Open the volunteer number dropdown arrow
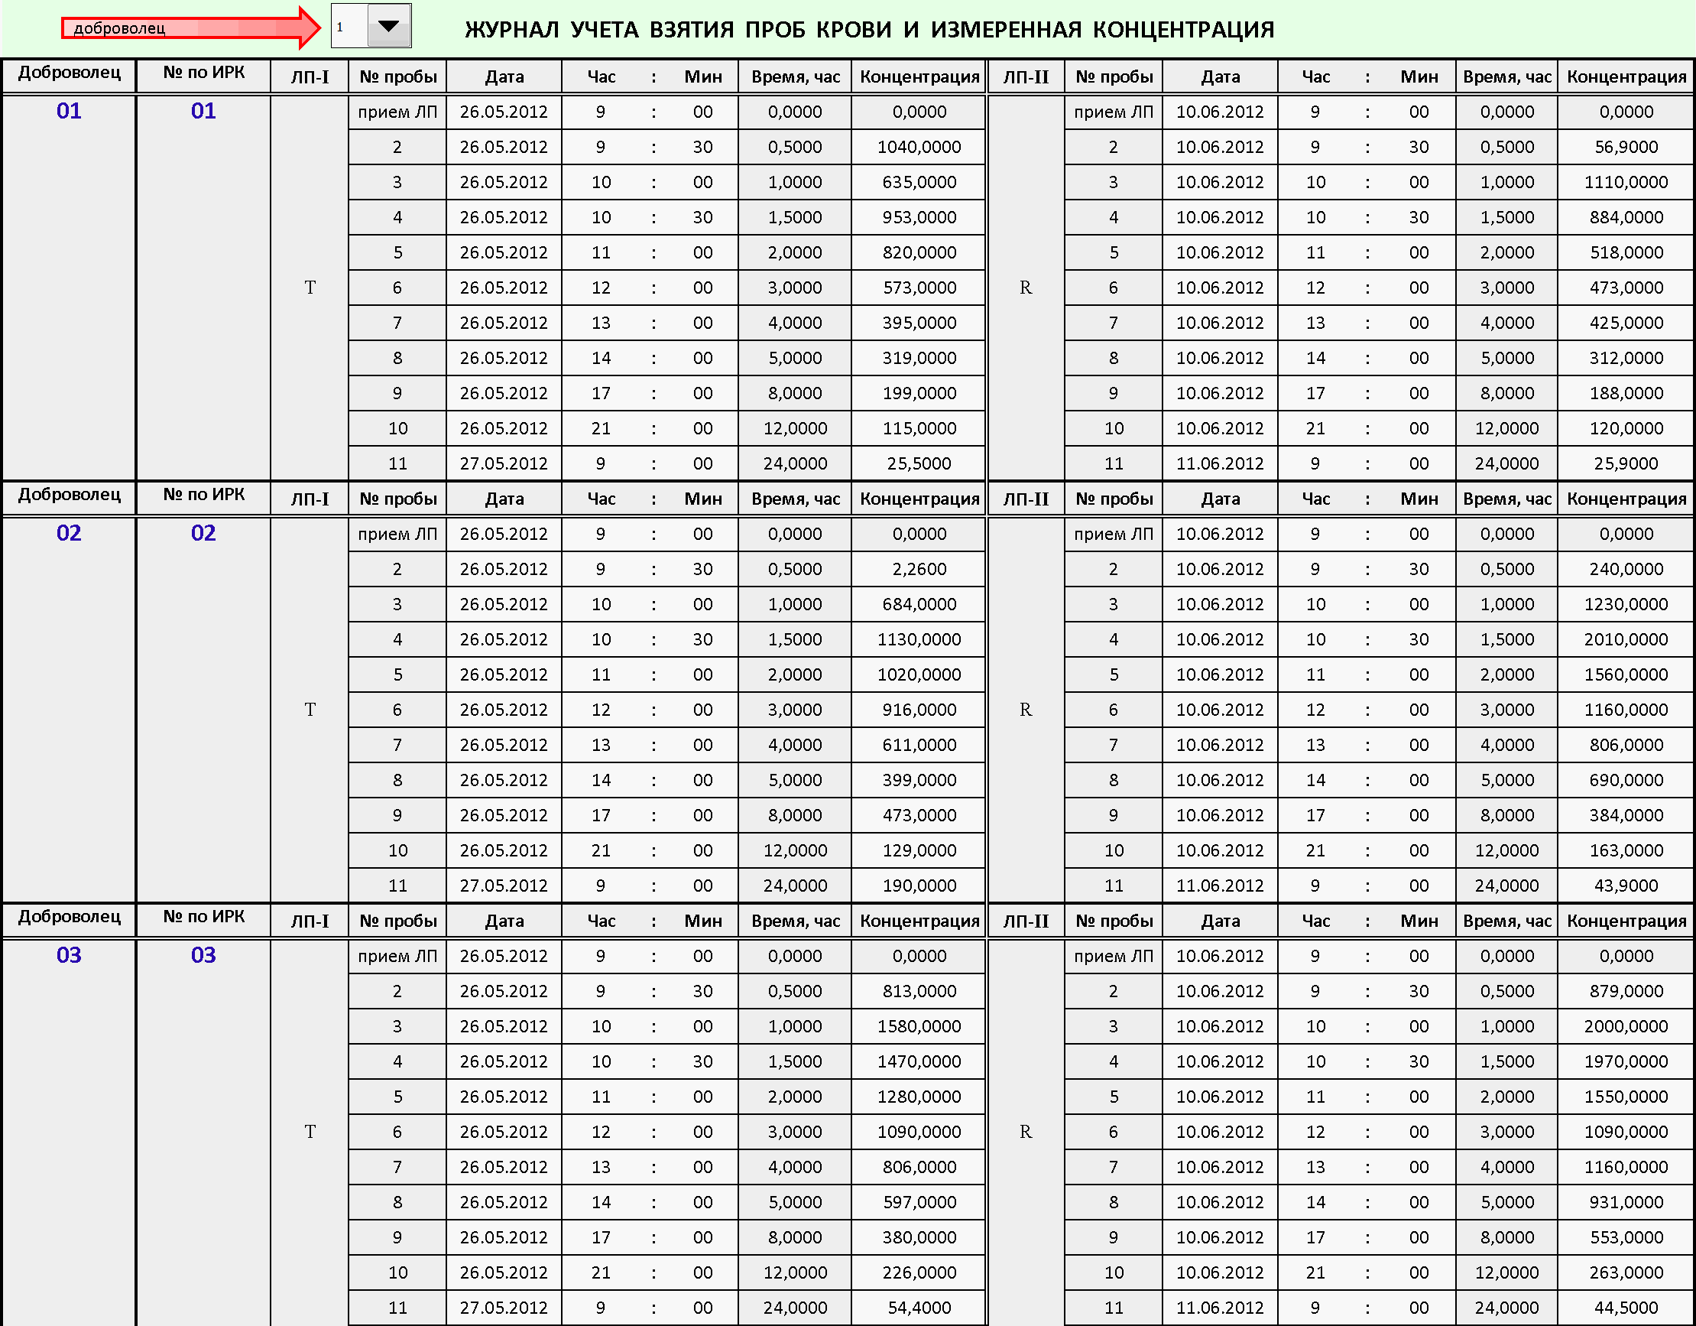 [x=388, y=27]
